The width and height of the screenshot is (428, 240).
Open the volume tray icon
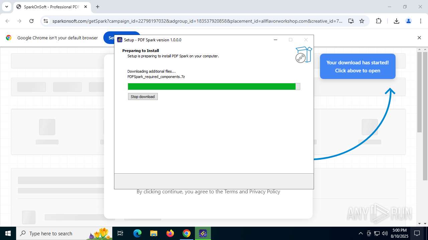tap(385, 233)
